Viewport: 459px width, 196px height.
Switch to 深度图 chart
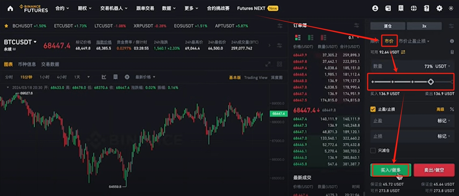pyautogui.click(x=277, y=77)
